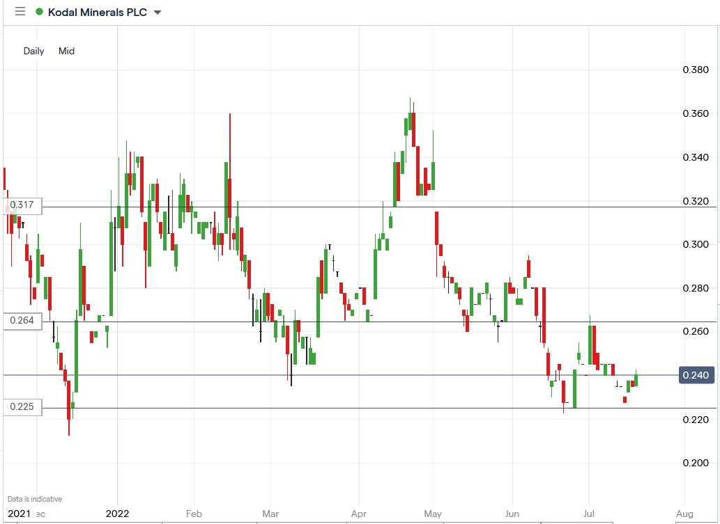Click the 0.225 price level tag

click(22, 407)
